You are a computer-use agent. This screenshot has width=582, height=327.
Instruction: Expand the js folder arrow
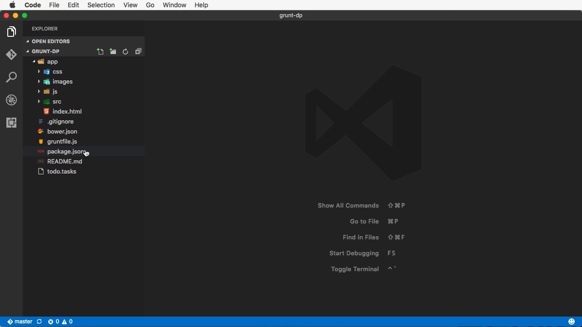click(39, 91)
